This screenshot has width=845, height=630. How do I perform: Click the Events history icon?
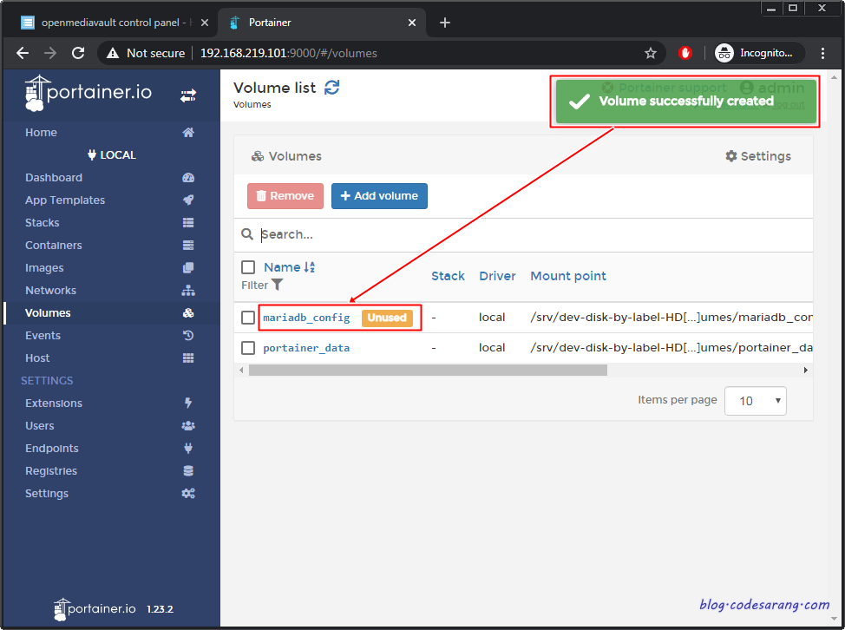(x=188, y=335)
